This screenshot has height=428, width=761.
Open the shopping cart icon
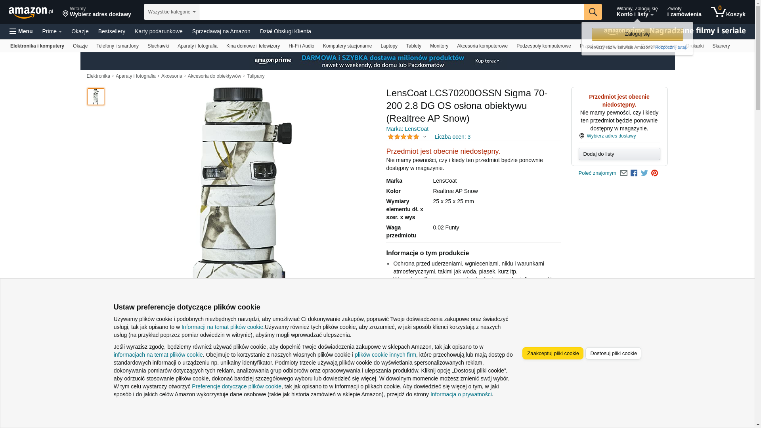coord(728,11)
